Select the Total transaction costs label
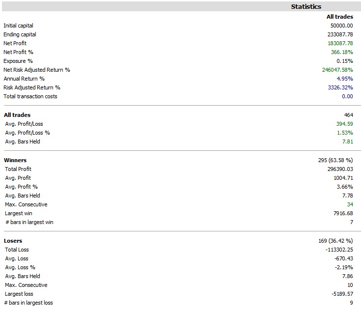The image size is (361, 311). (30, 96)
